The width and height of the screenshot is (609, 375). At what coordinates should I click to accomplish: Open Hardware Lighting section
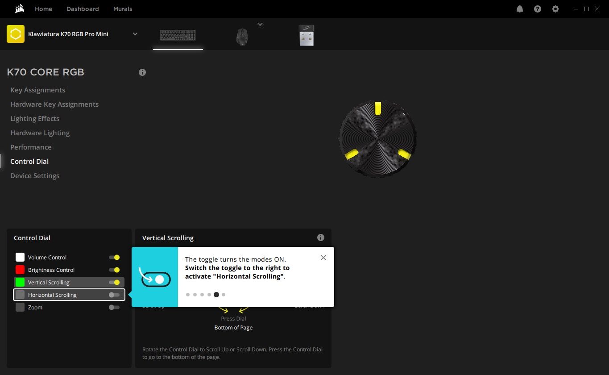click(x=40, y=133)
